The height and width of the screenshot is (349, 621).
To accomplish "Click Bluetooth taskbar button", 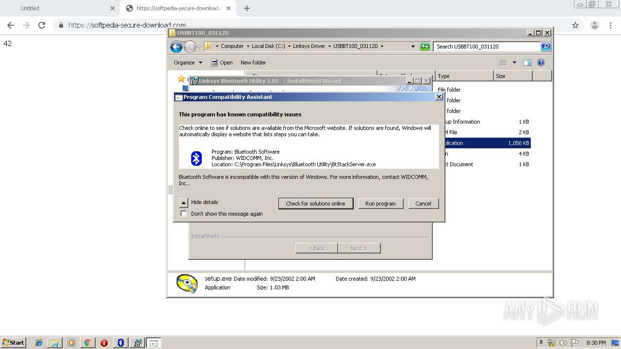I will coord(121,343).
